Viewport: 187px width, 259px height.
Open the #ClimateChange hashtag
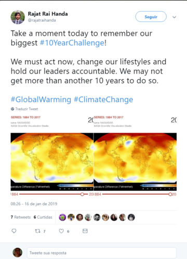tap(103, 99)
